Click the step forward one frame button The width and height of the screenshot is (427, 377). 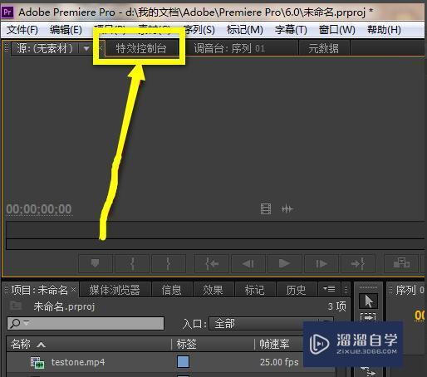point(321,263)
